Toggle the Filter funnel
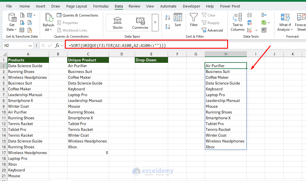 pyautogui.click(x=194, y=20)
